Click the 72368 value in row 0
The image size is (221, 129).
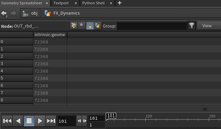(x=41, y=42)
